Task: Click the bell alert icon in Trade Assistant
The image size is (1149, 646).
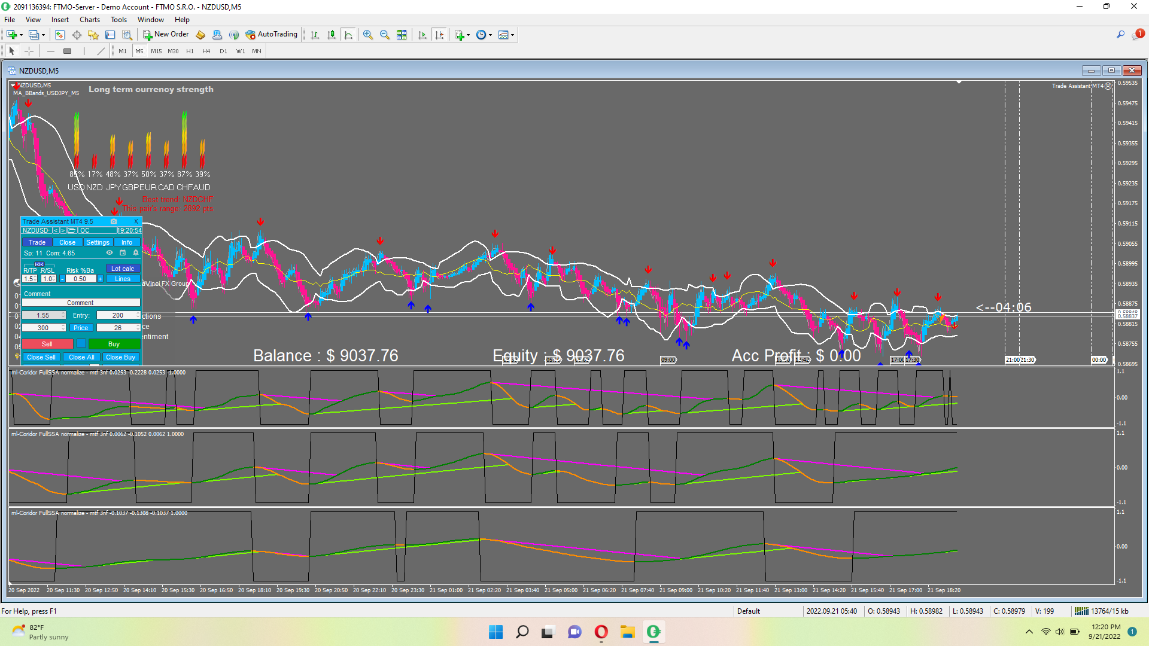Action: (x=136, y=253)
